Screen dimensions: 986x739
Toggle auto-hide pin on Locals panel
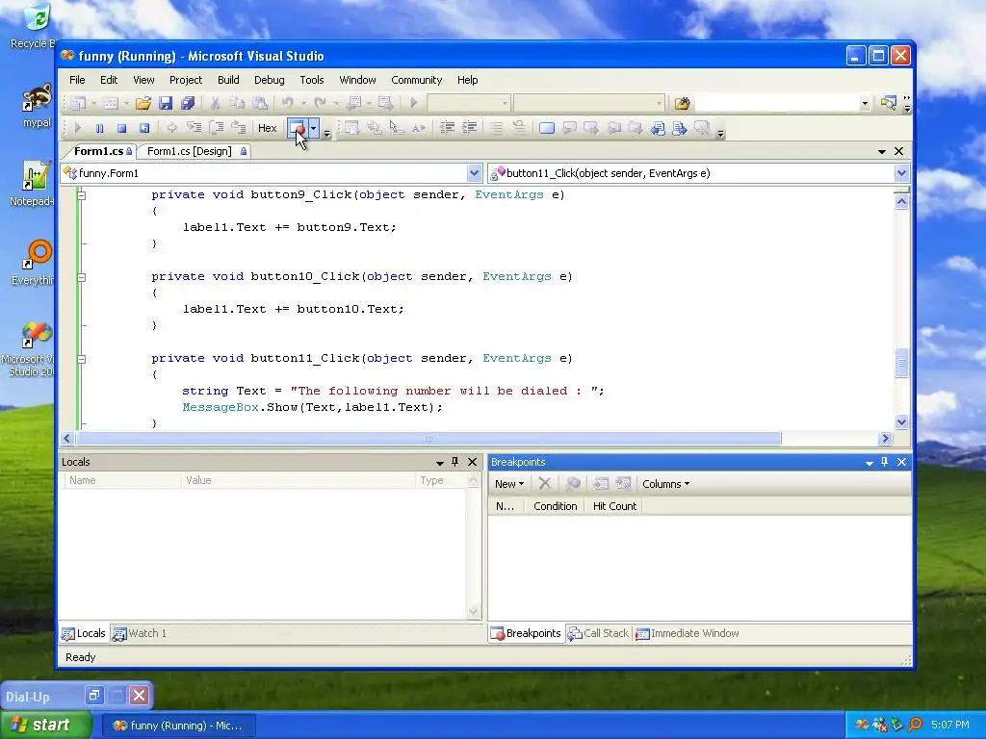tap(455, 462)
